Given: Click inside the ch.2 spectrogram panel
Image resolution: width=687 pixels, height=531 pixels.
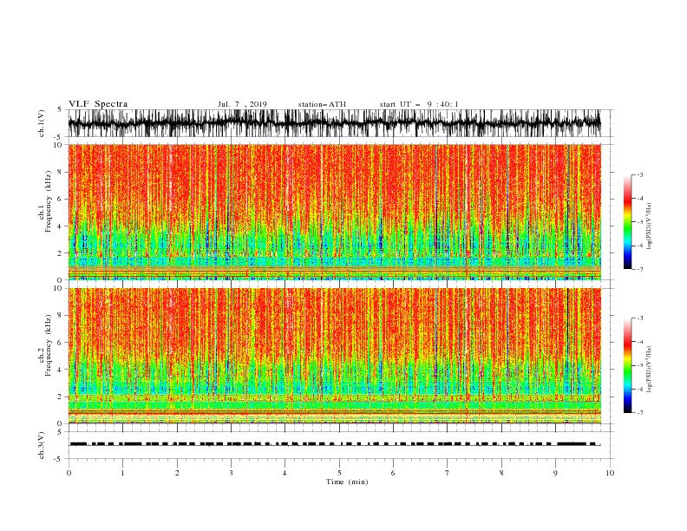Looking at the screenshot, I should [x=335, y=356].
